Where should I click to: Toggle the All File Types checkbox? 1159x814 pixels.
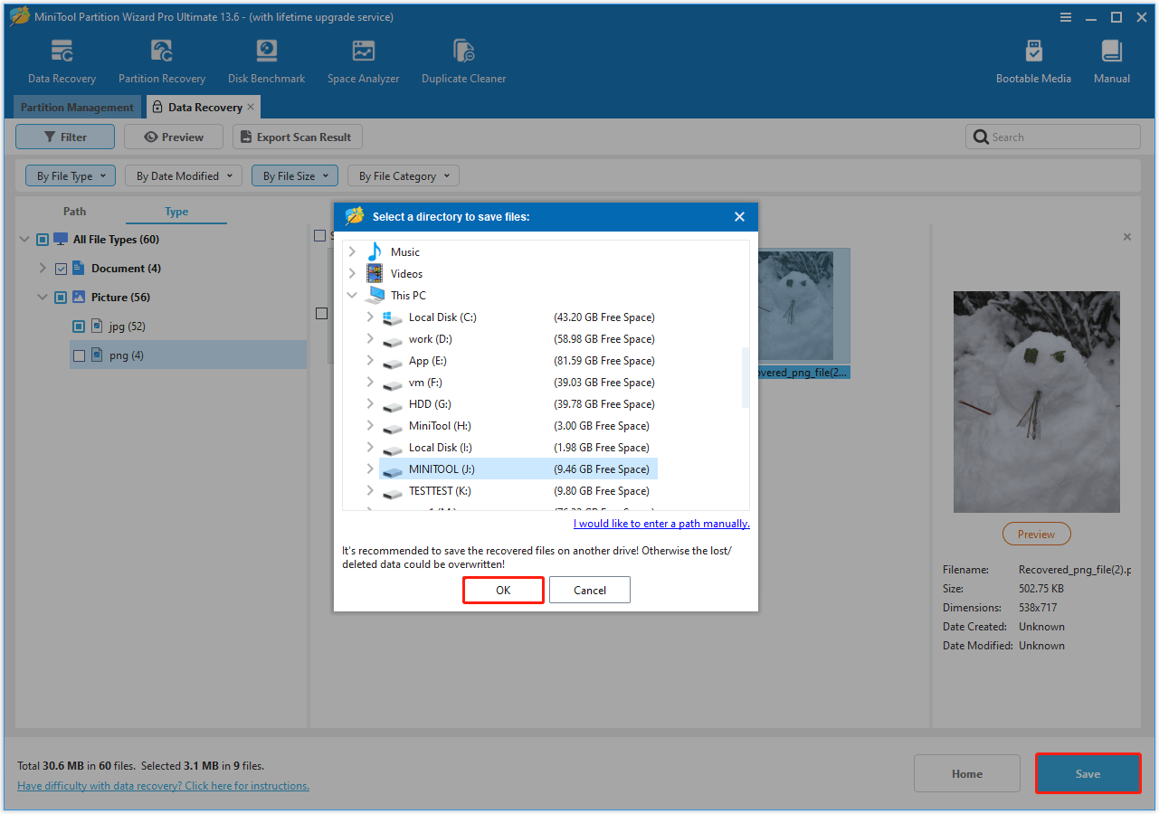[42, 239]
